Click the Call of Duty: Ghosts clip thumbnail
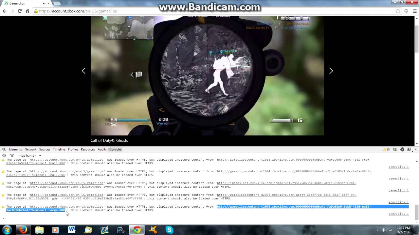The height and width of the screenshot is (235, 419). click(207, 75)
